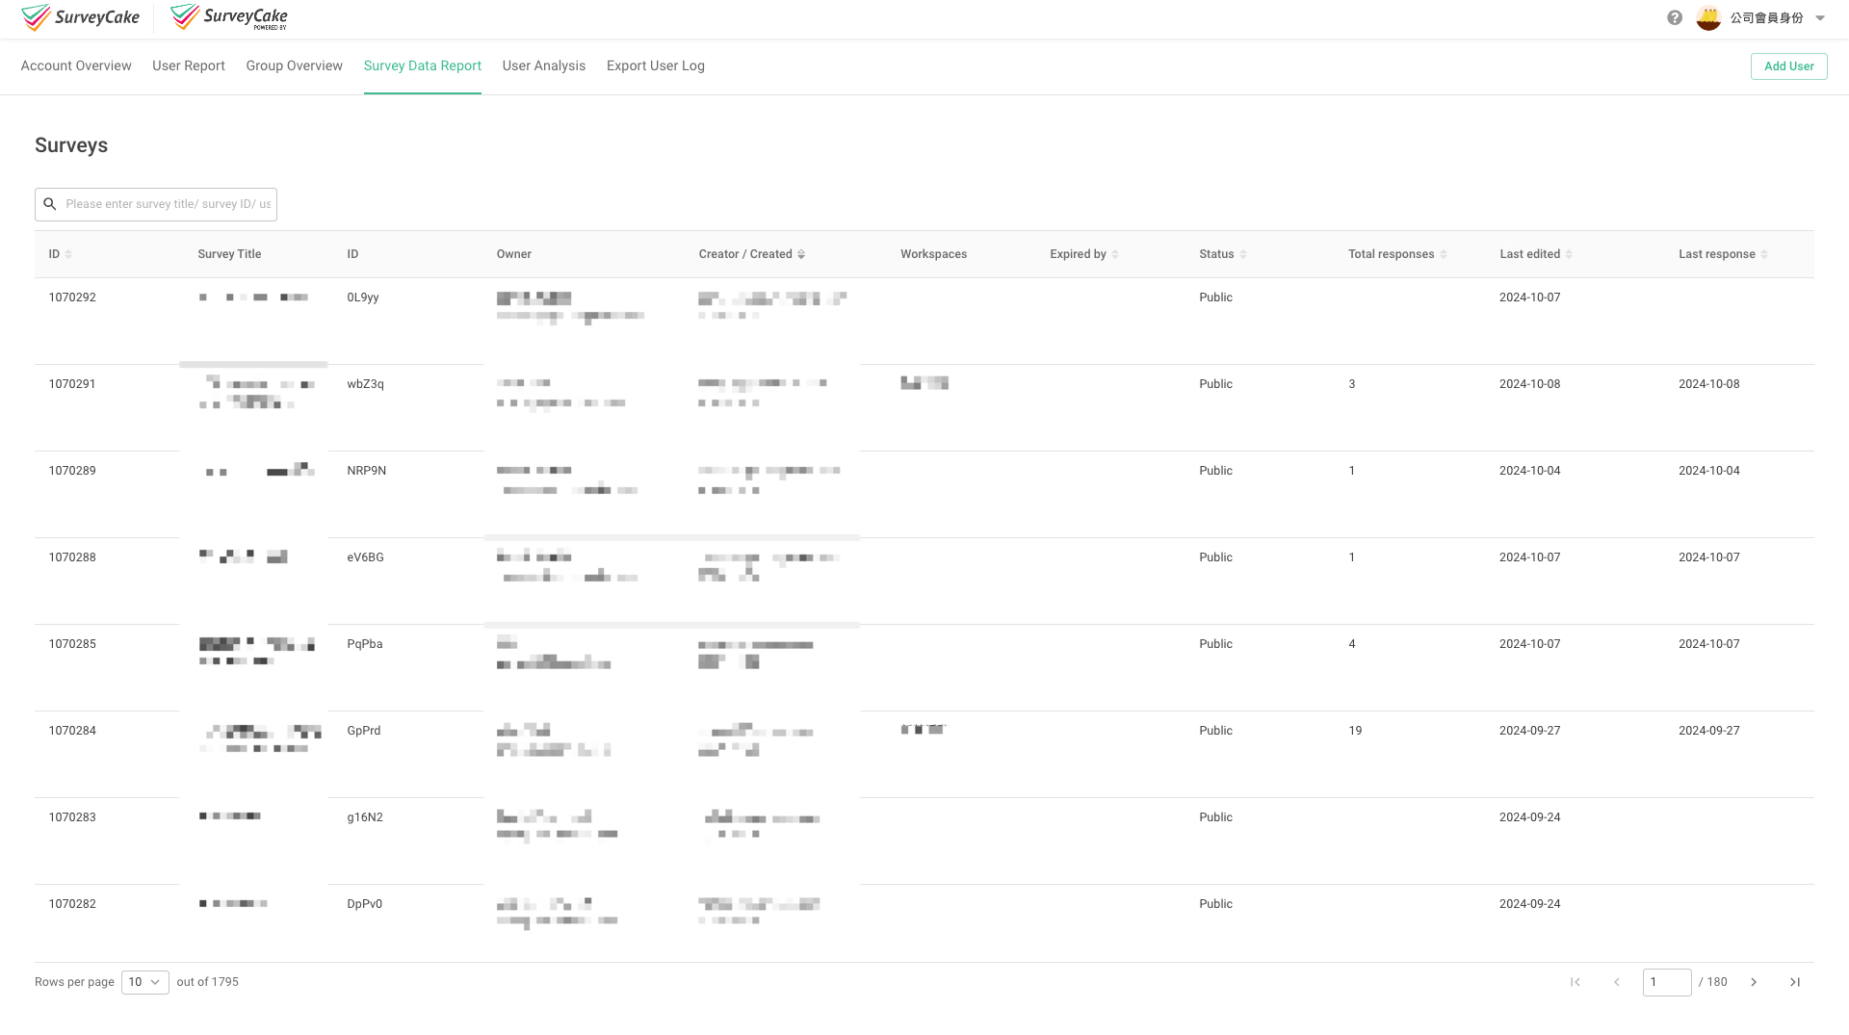Viewport: 1849px width, 1035px height.
Task: Click the Add User button
Action: click(1788, 66)
